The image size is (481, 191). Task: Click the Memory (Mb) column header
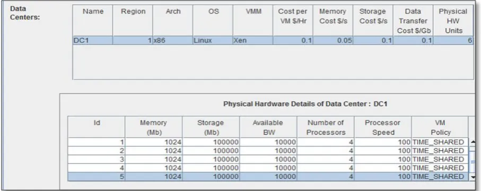point(154,127)
